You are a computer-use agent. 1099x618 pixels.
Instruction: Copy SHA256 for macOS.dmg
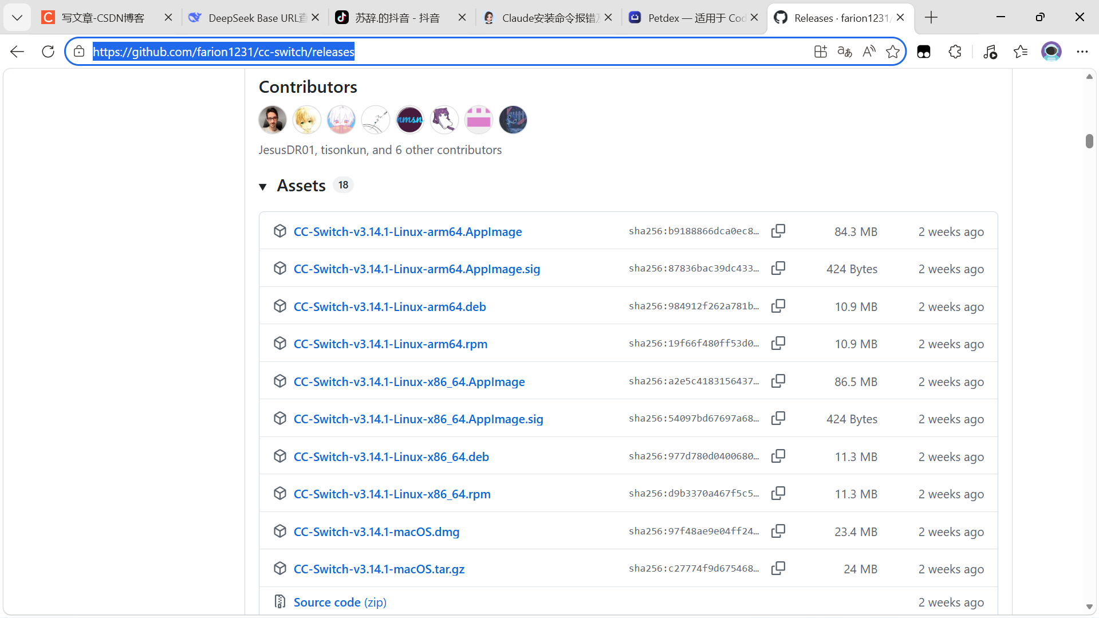coord(778,531)
